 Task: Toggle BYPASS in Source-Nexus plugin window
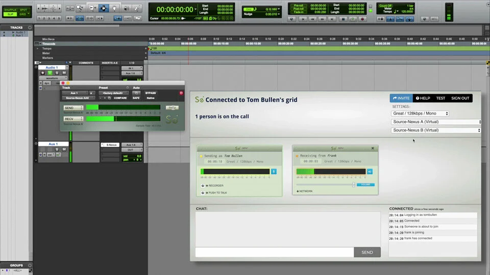[x=151, y=93]
